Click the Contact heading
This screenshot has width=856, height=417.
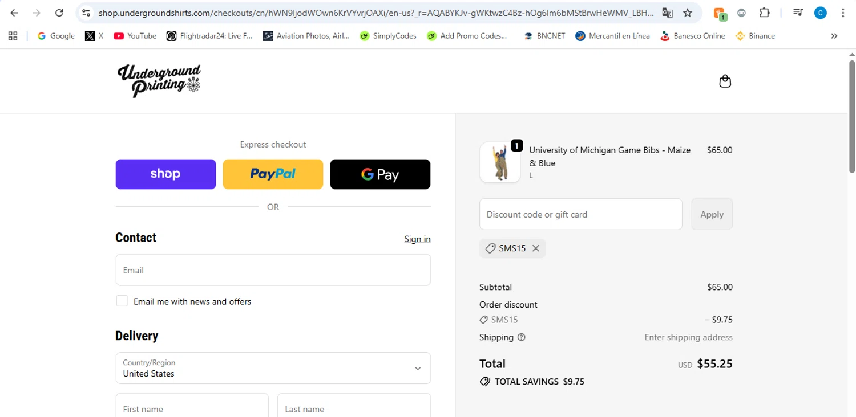pyautogui.click(x=136, y=238)
